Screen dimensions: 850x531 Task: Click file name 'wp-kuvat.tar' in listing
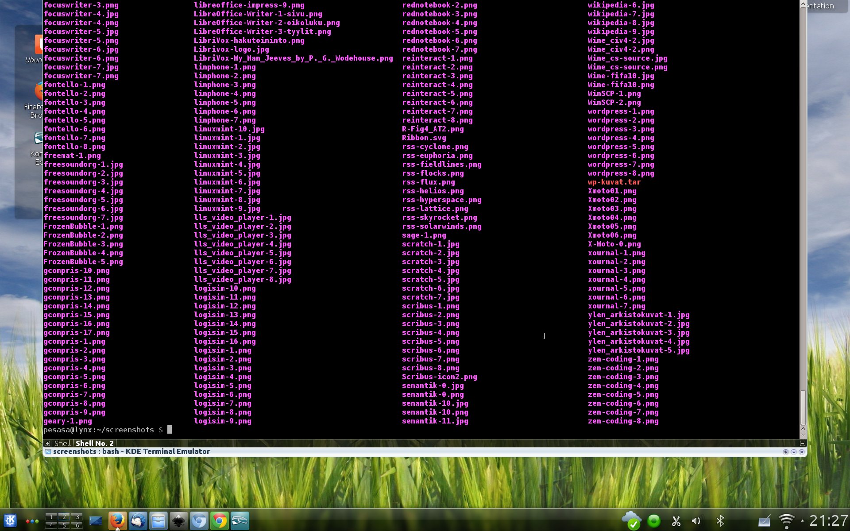point(614,182)
